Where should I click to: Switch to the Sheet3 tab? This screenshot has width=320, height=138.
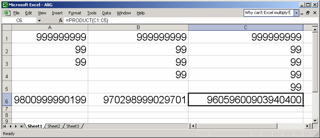pyautogui.click(x=73, y=126)
